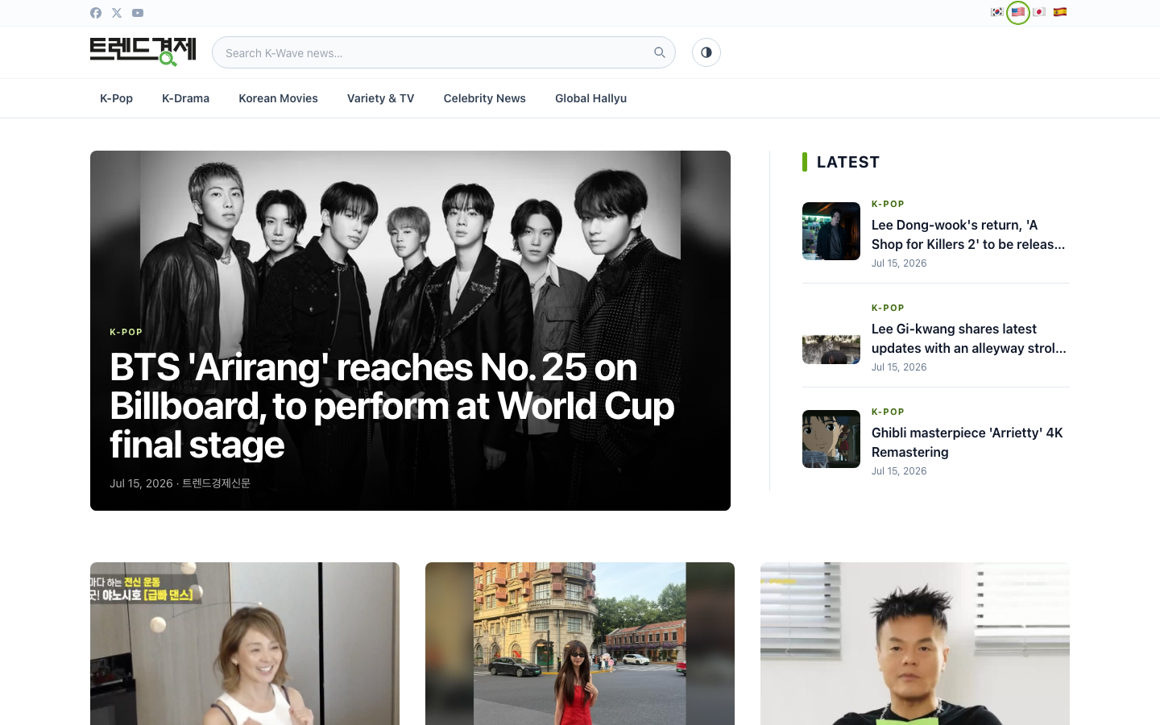
Task: Click K-POP tag on BTS feature
Action: 126,332
